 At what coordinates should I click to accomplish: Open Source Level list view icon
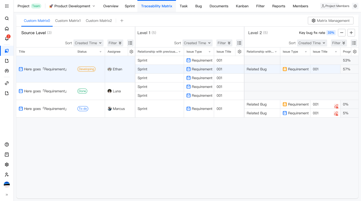pyautogui.click(x=130, y=43)
